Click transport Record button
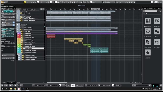Image resolution: width=163 pixels, height=92 pixels. 81,85
